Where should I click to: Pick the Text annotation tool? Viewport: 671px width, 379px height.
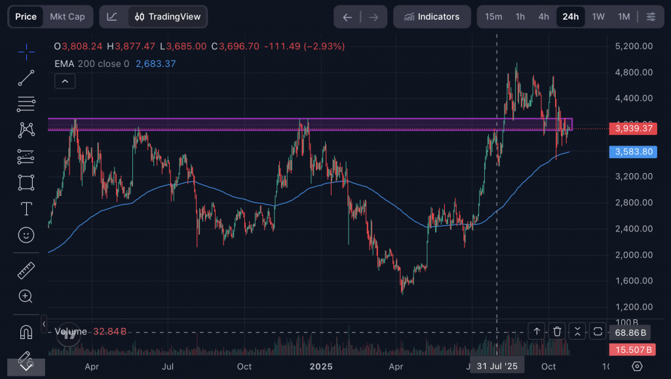pyautogui.click(x=26, y=209)
